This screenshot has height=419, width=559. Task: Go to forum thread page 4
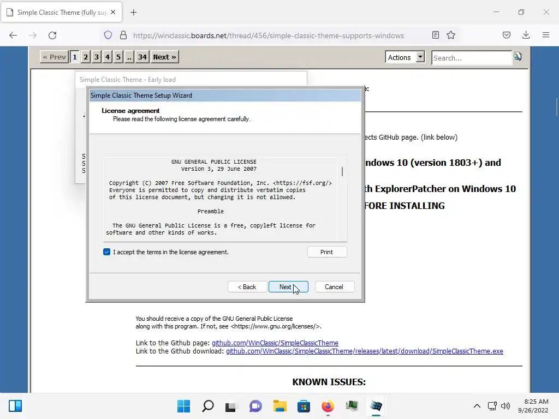coord(108,57)
